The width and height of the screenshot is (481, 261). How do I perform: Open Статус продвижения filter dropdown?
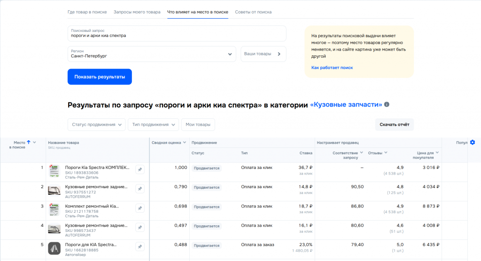click(x=97, y=124)
